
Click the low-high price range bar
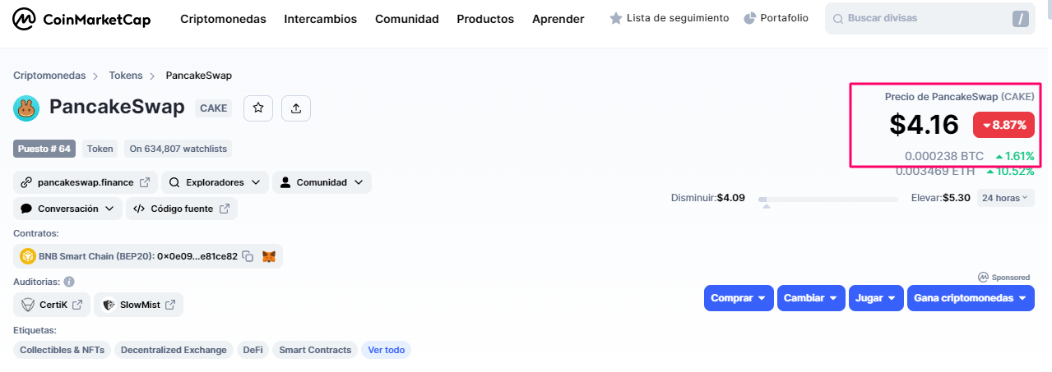(x=828, y=200)
